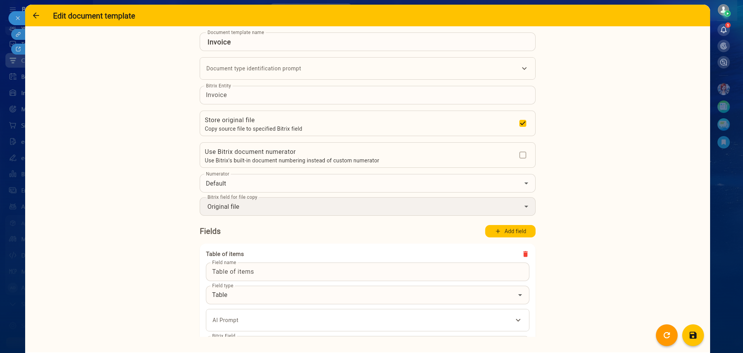
Task: Open the notifications bell
Action: [723, 30]
